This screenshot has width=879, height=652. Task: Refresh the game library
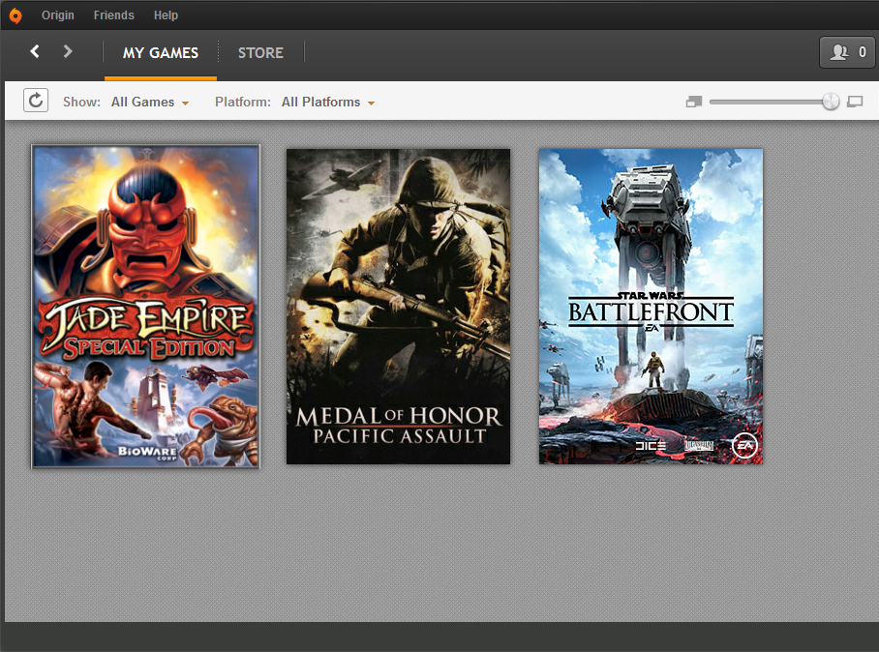coord(36,101)
